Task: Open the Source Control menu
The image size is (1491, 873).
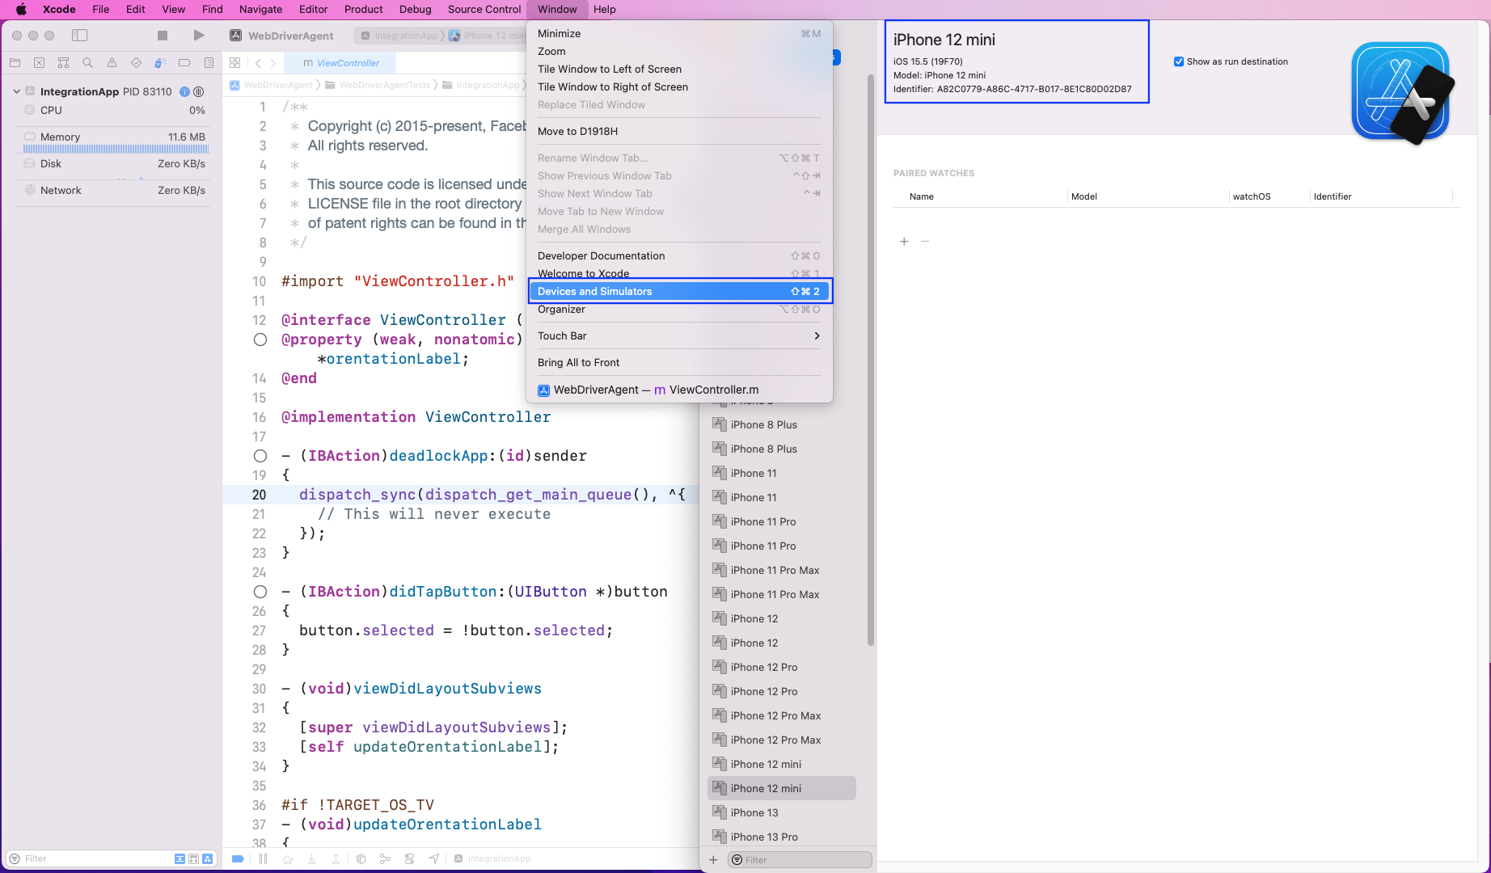Action: coord(484,10)
